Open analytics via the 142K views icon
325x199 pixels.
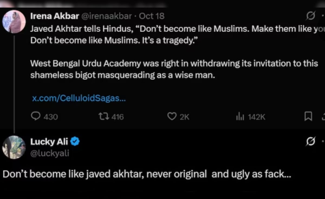[x=239, y=116]
